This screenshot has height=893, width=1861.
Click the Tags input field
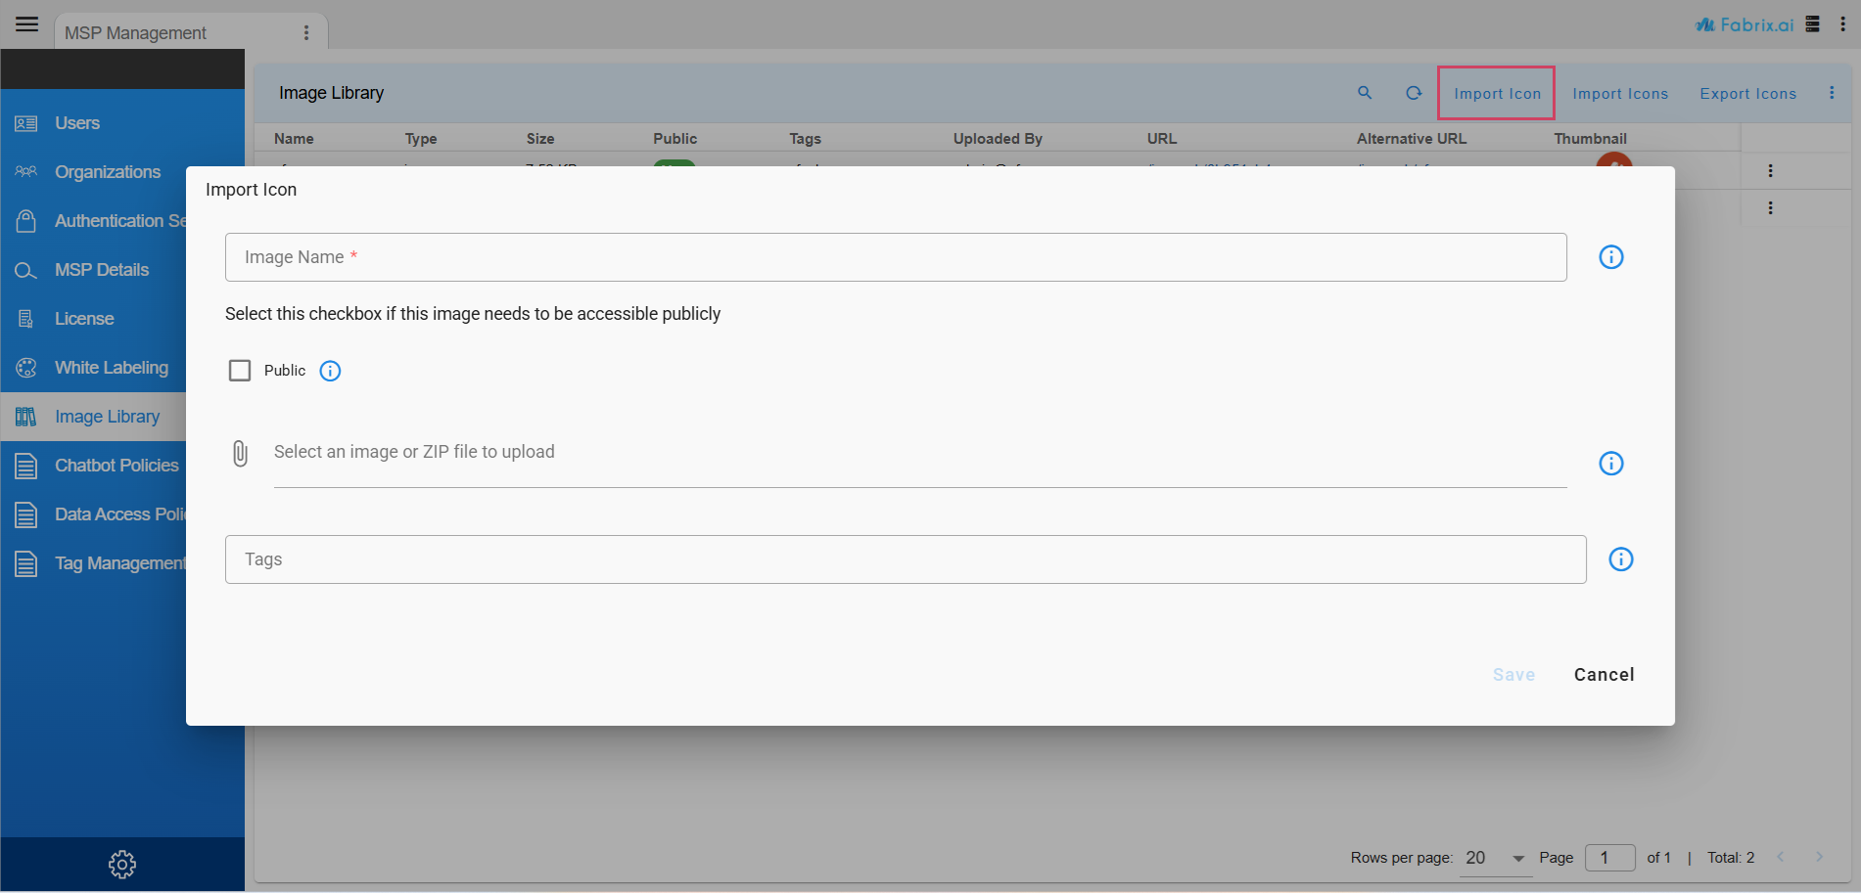tap(905, 559)
